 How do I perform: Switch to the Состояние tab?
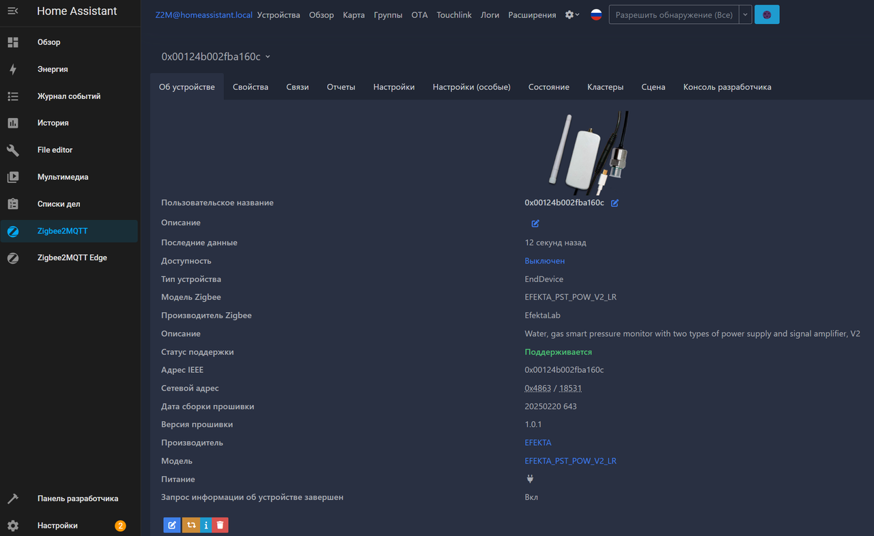pyautogui.click(x=549, y=87)
